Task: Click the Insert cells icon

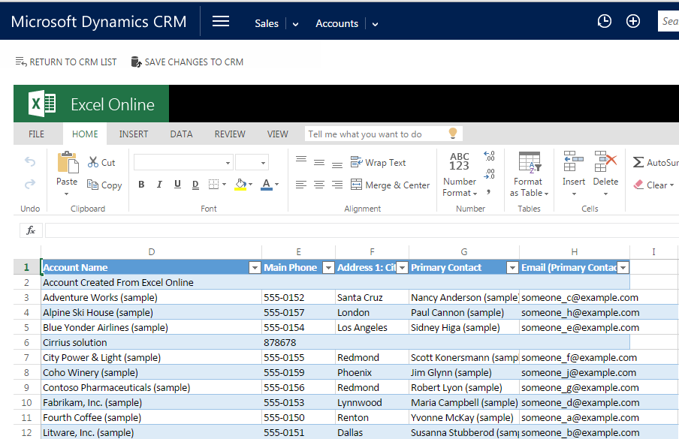Action: tap(573, 161)
